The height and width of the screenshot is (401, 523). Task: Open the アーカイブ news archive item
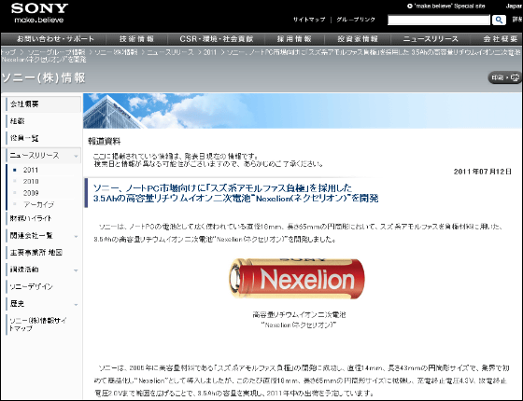tap(38, 204)
